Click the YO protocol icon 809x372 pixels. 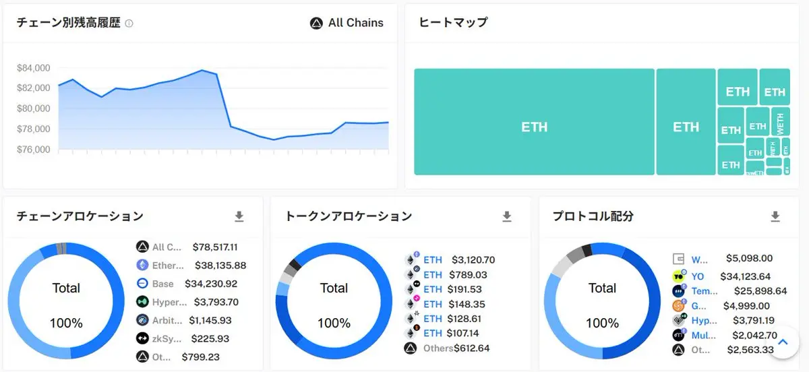coord(679,276)
